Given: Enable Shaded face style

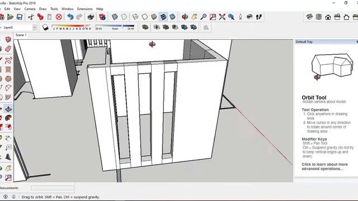Looking at the screenshot, I should tap(154, 17).
